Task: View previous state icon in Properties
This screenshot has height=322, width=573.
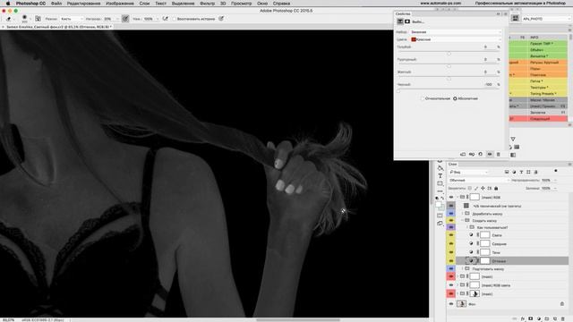Action: [x=472, y=155]
